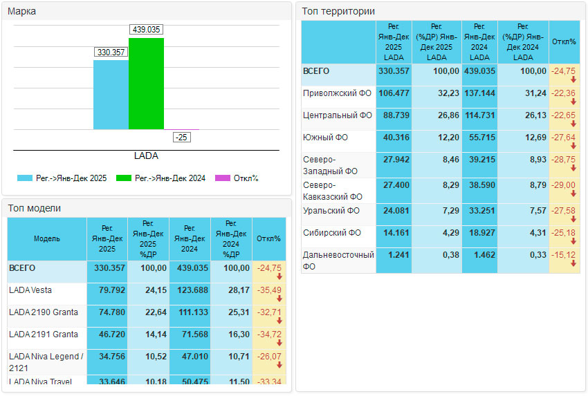
Task: Click the blue 330.357 bar in chart
Action: 111,95
